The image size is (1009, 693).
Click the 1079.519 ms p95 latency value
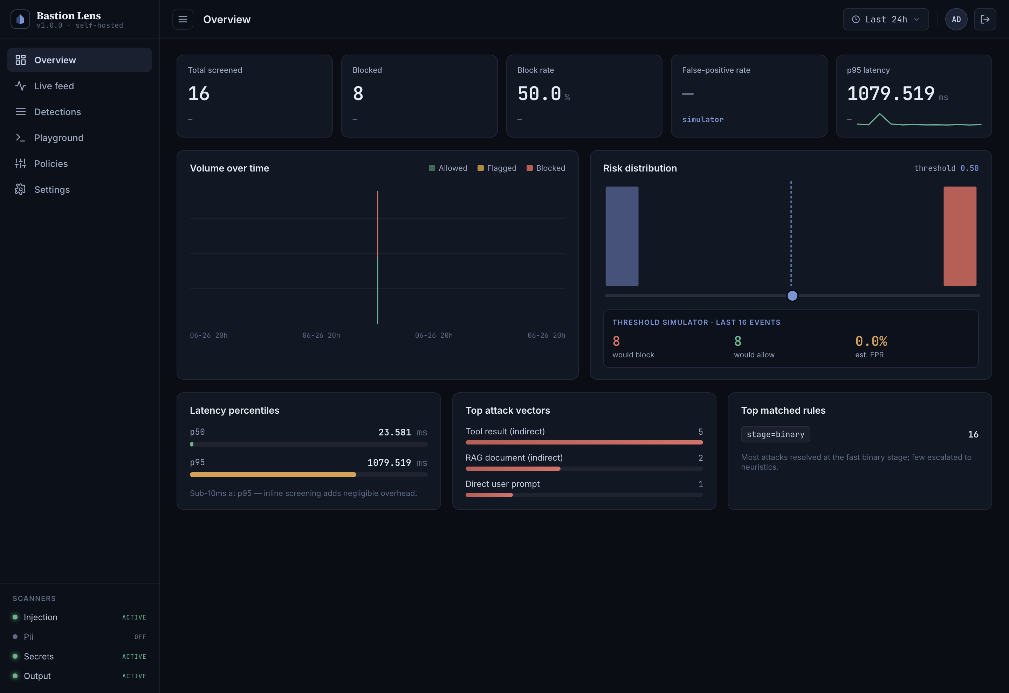tap(397, 462)
